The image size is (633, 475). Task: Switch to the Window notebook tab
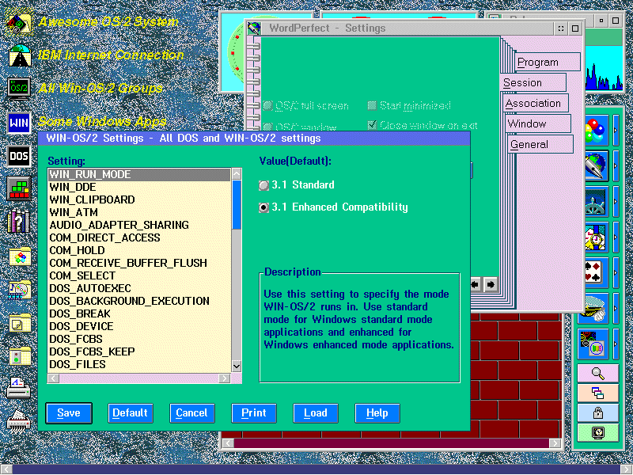coord(538,123)
